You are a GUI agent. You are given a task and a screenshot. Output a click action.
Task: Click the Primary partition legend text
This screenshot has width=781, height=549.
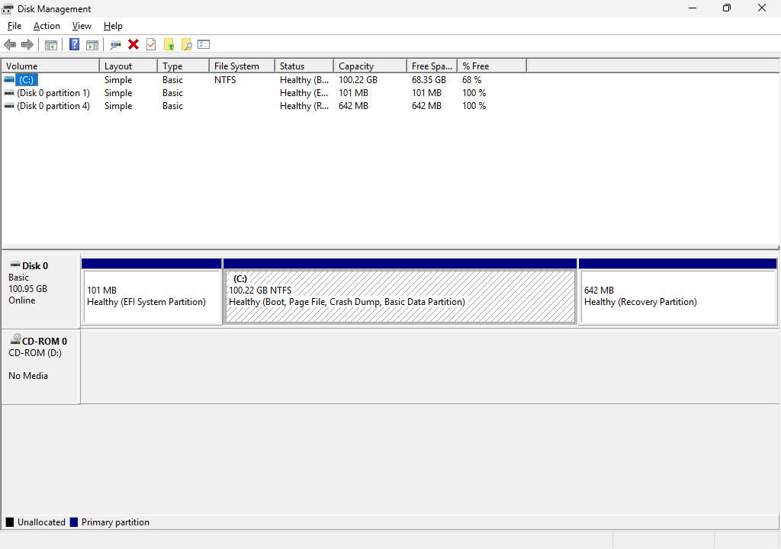pos(116,522)
